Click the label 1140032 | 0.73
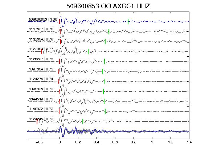The width and height of the screenshot is (209, 156). pos(41,109)
